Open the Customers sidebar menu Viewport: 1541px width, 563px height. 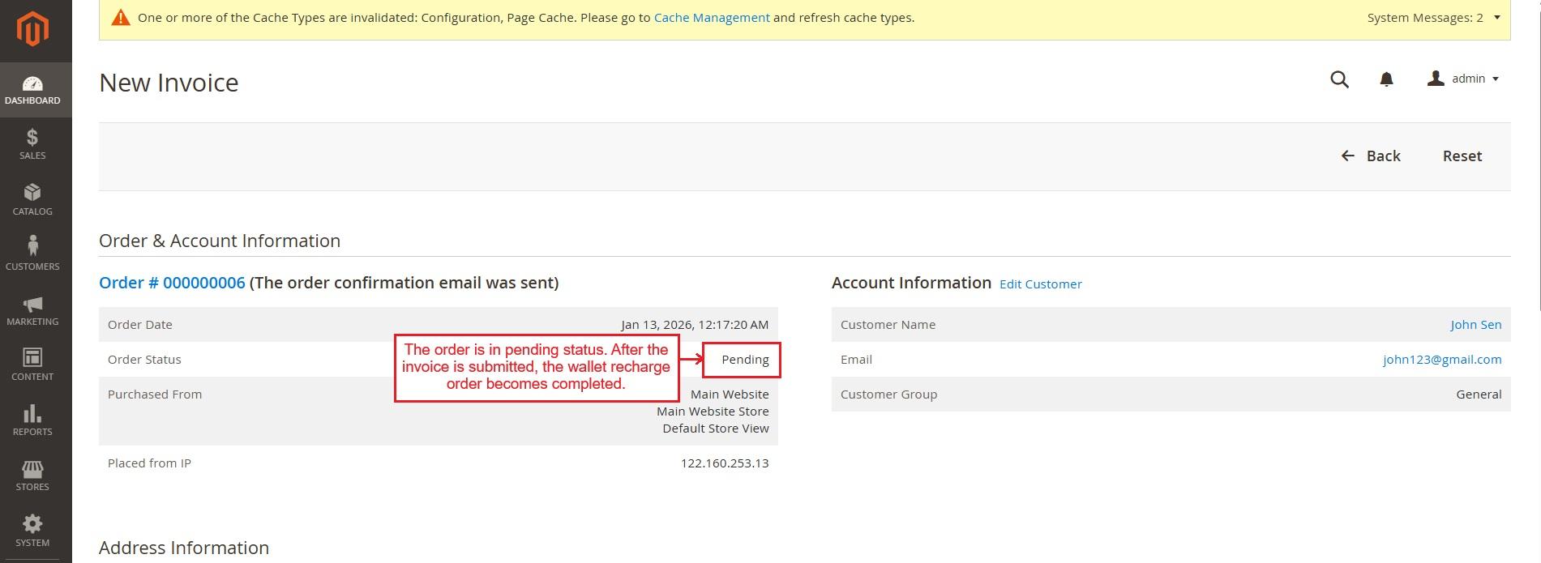(x=32, y=254)
